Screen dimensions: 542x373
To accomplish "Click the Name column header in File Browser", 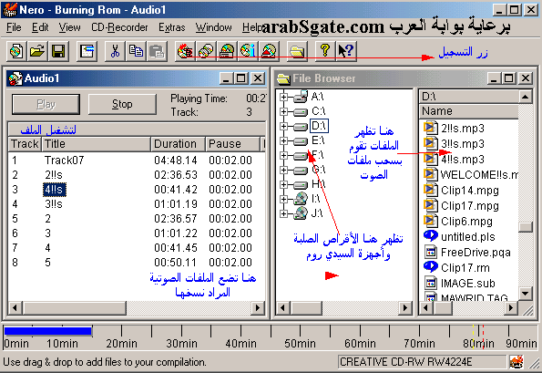I will tap(469, 111).
